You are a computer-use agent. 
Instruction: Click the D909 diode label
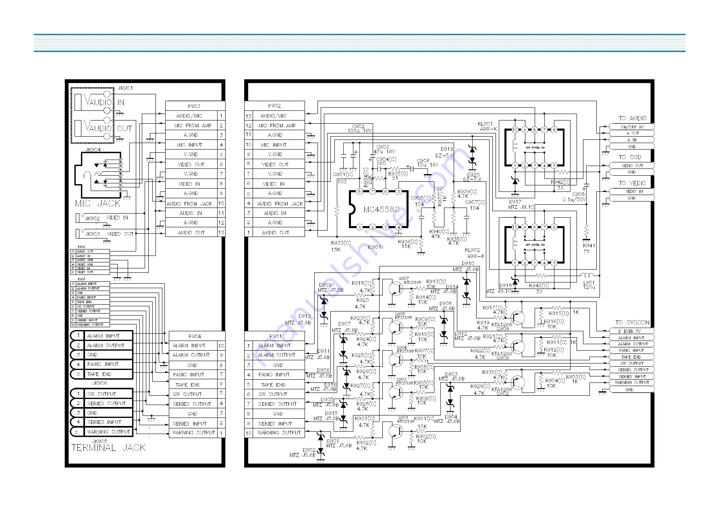(325, 285)
